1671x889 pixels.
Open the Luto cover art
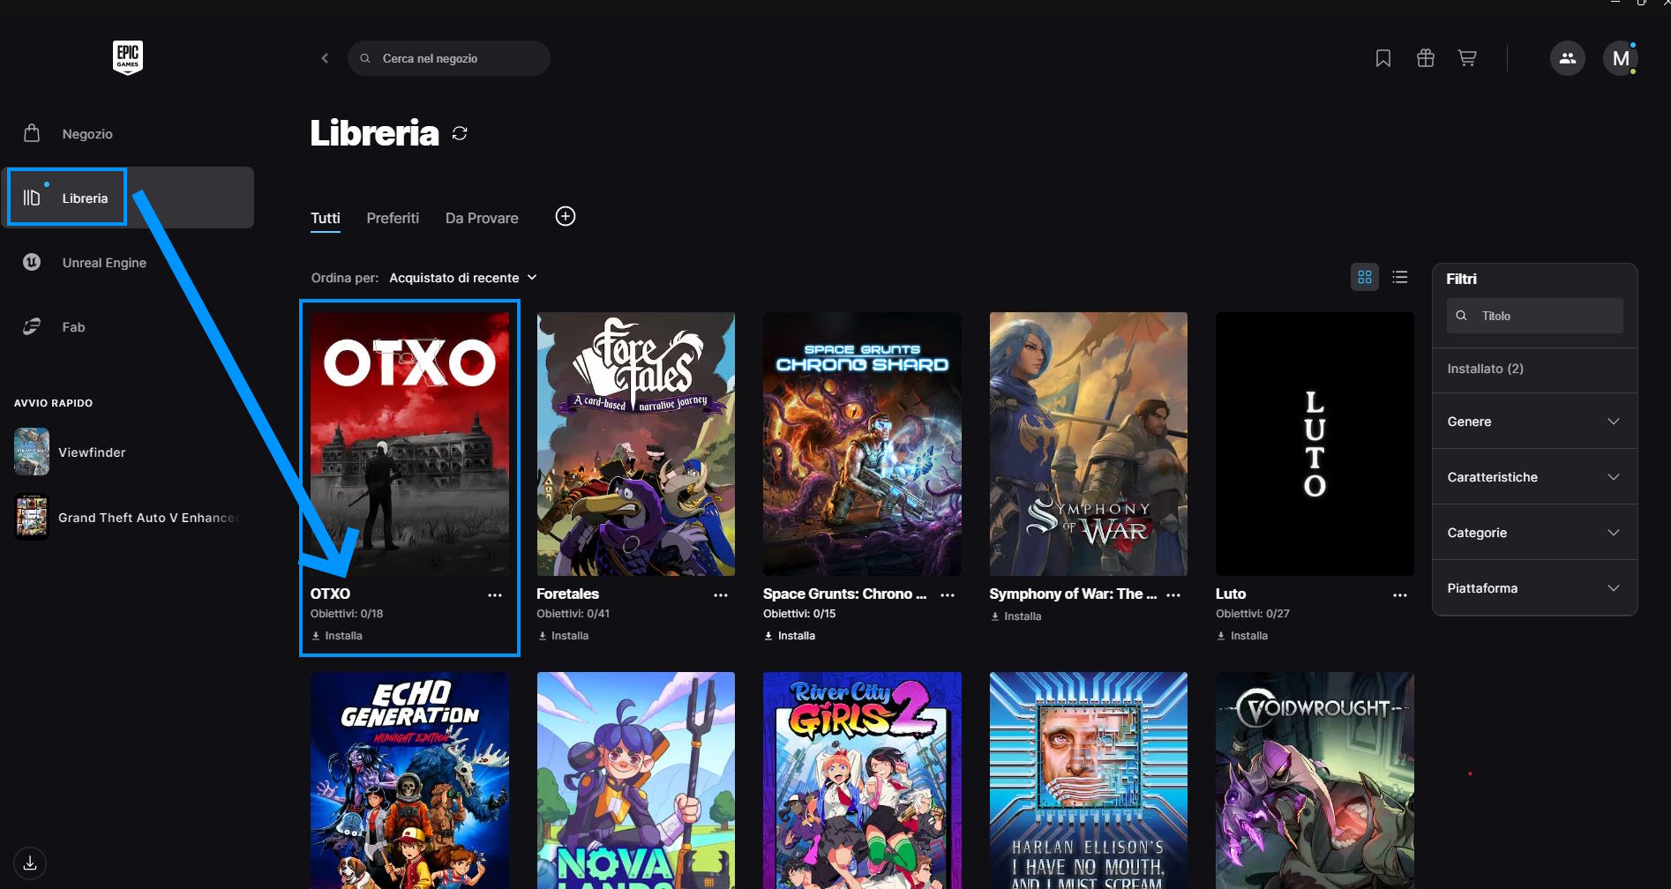click(x=1315, y=444)
